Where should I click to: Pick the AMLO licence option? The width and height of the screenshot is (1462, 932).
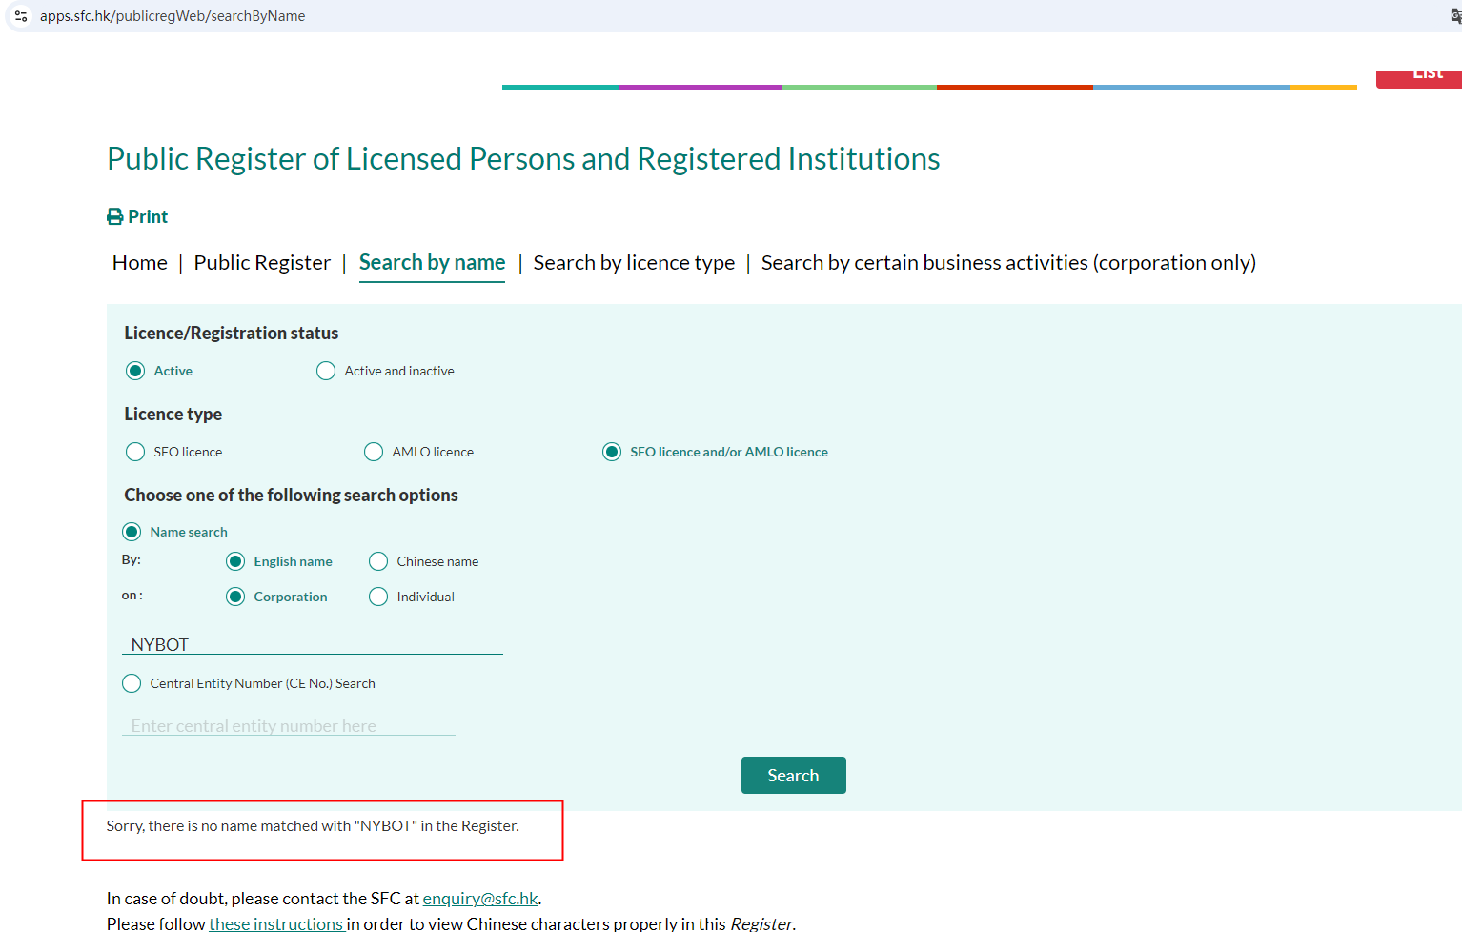[374, 452]
